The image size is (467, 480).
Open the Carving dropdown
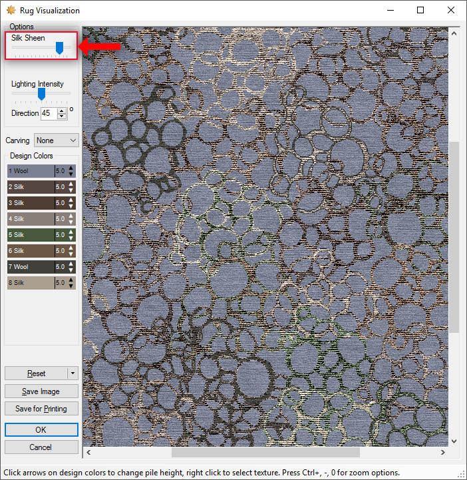(x=57, y=140)
